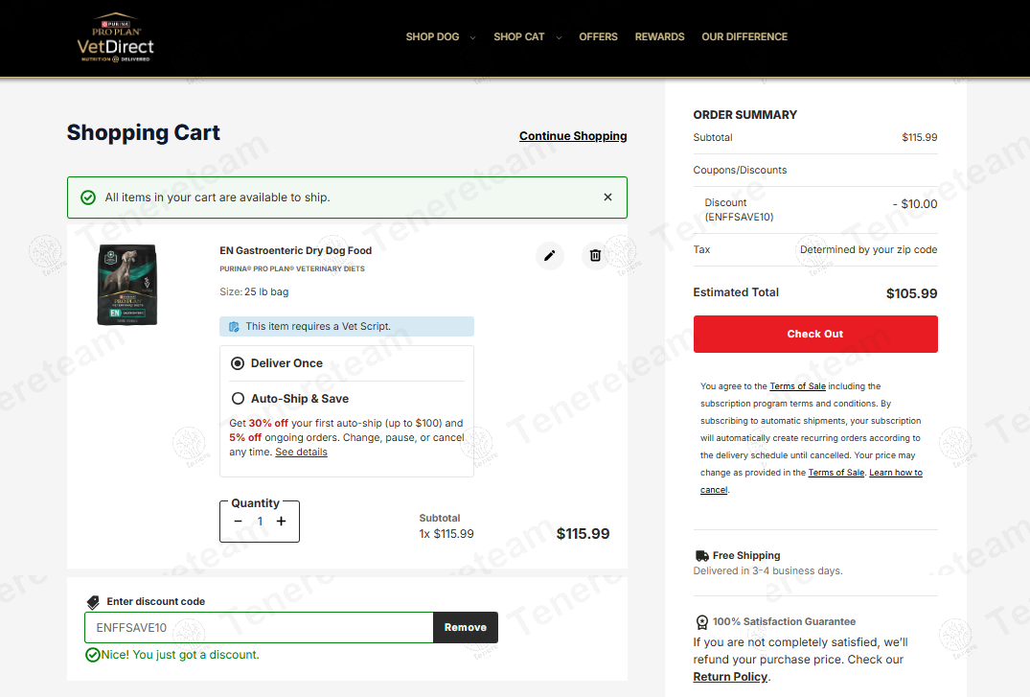Select the Deliver Once option
Image resolution: width=1030 pixels, height=697 pixels.
[x=238, y=363]
